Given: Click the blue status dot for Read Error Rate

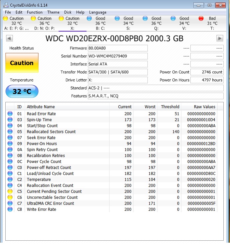Looking at the screenshot, I should coord(10,114).
